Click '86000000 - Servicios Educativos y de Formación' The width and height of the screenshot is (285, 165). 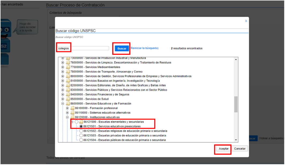coord(101,104)
